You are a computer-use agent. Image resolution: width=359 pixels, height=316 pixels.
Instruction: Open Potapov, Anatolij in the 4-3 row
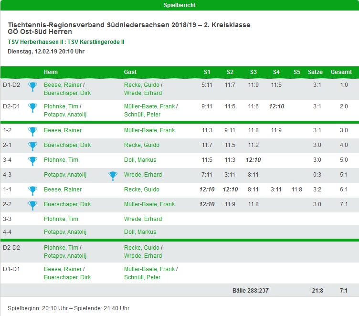point(65,175)
